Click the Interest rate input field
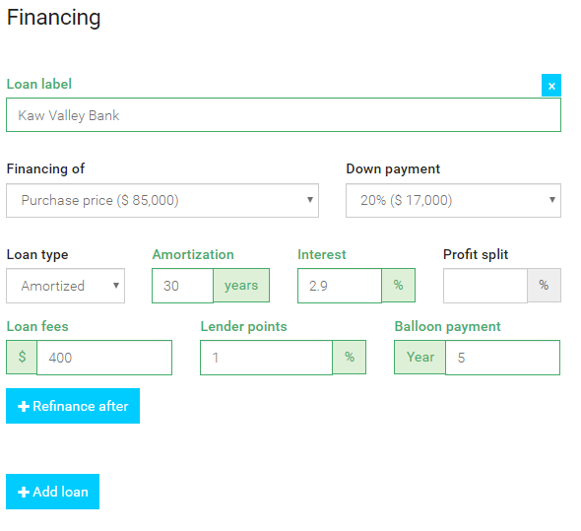 pos(340,286)
